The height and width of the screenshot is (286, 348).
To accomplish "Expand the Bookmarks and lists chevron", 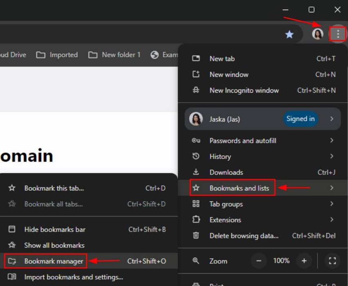I will click(x=332, y=188).
